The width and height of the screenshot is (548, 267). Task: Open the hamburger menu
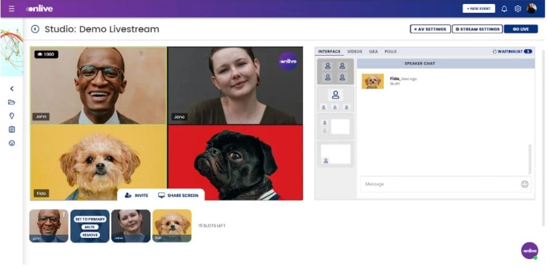(x=11, y=9)
